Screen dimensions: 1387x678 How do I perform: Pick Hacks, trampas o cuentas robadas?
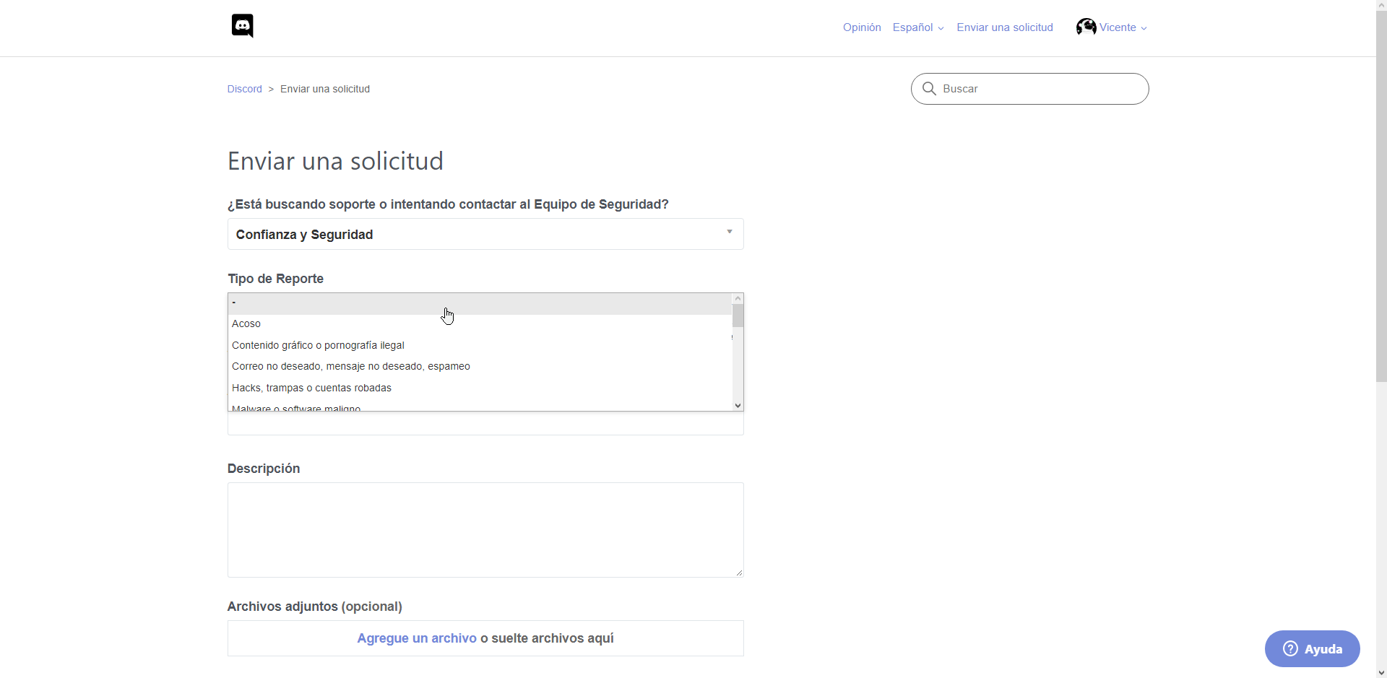point(311,388)
